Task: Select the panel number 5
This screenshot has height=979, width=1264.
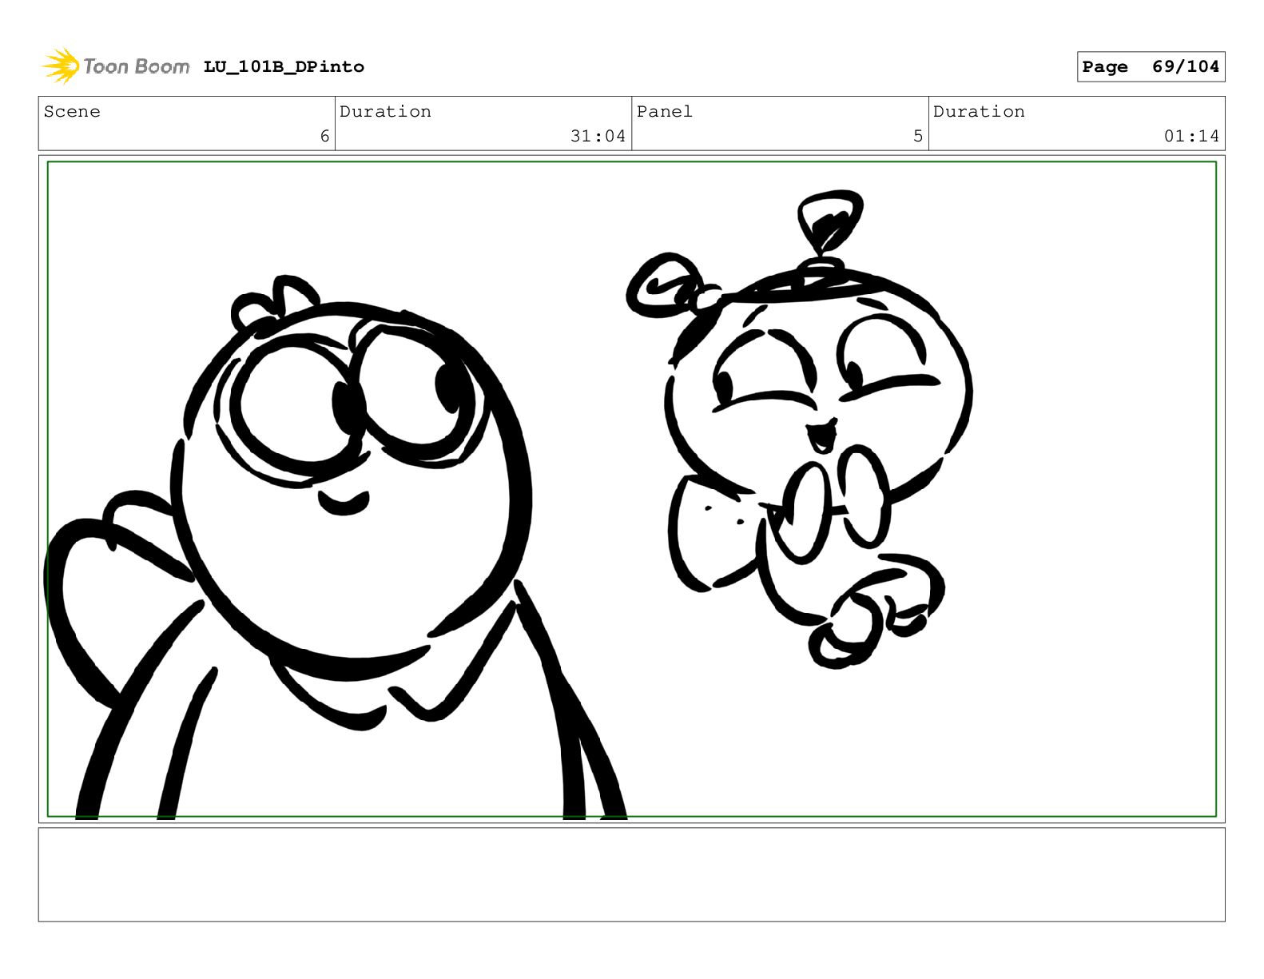Action: point(918,137)
